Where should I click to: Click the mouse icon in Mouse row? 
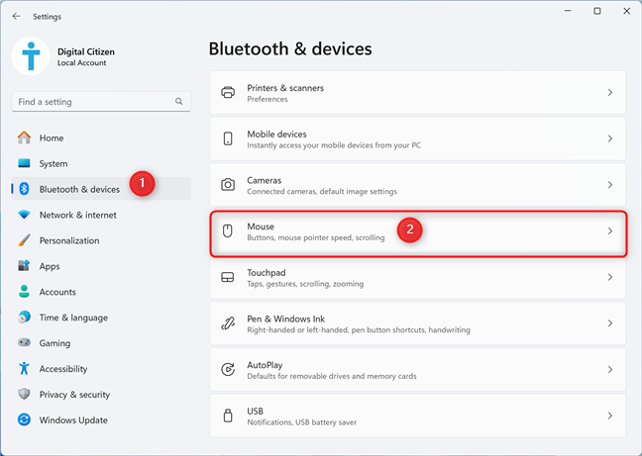(228, 230)
